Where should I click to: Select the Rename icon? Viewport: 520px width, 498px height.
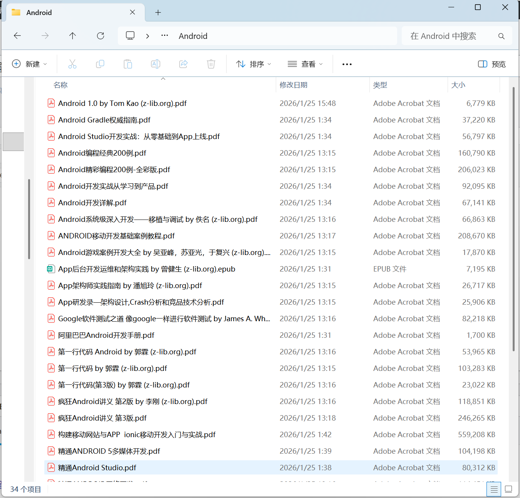156,64
